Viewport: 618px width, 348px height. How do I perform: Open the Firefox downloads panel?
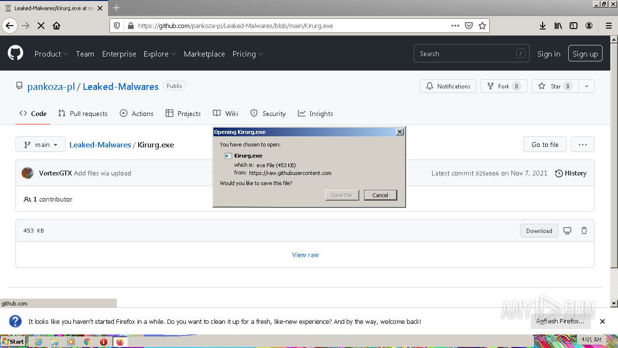[x=543, y=26]
